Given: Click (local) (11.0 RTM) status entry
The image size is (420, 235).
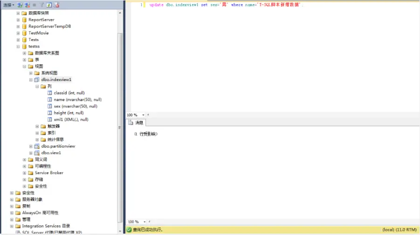Looking at the screenshot, I should pos(399,229).
